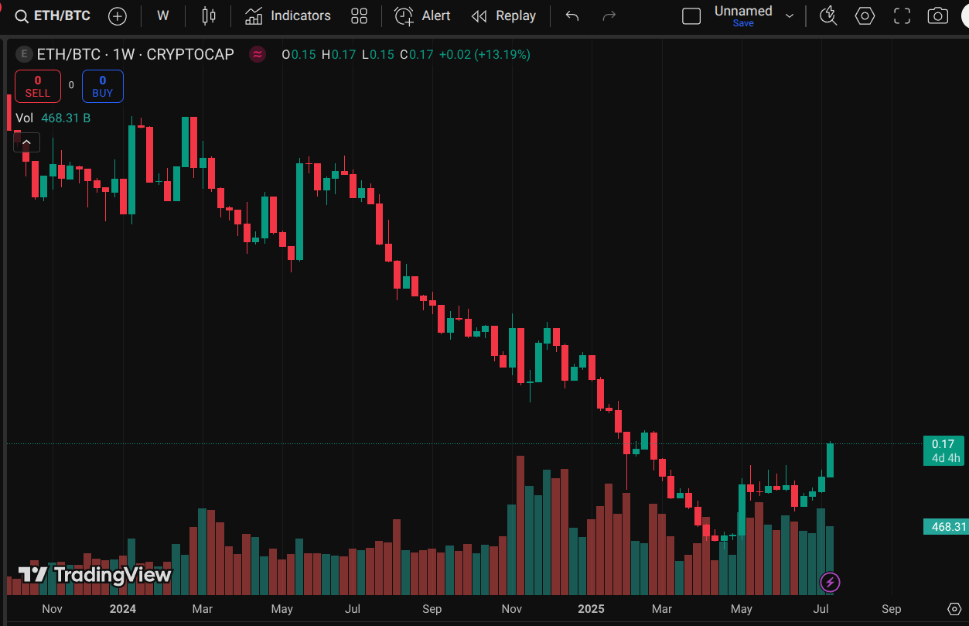
Task: Click the E symbol logo in legend
Action: point(24,54)
